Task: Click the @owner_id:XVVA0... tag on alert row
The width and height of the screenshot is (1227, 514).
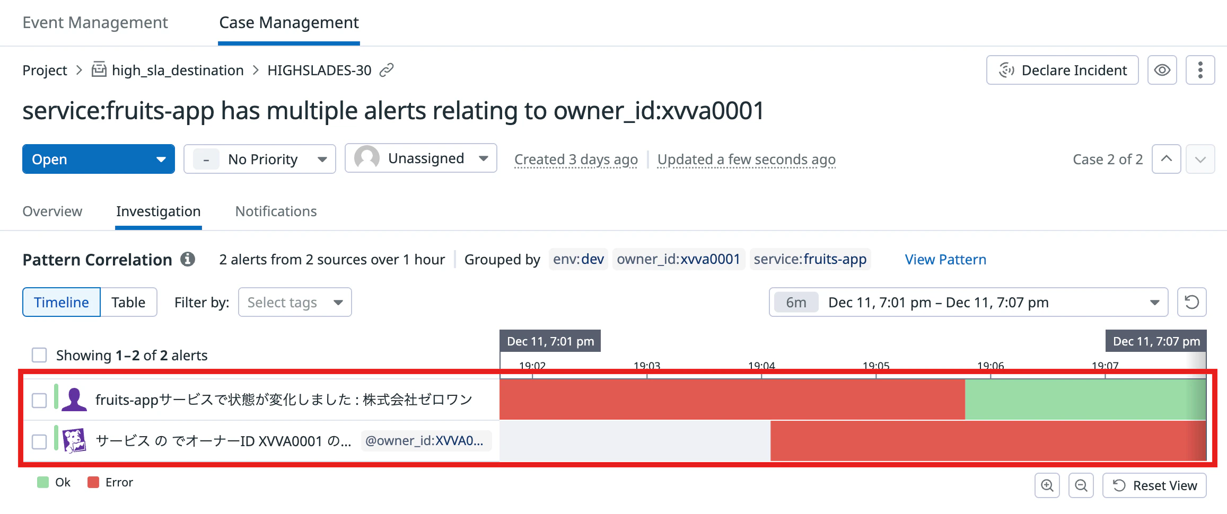Action: click(426, 441)
